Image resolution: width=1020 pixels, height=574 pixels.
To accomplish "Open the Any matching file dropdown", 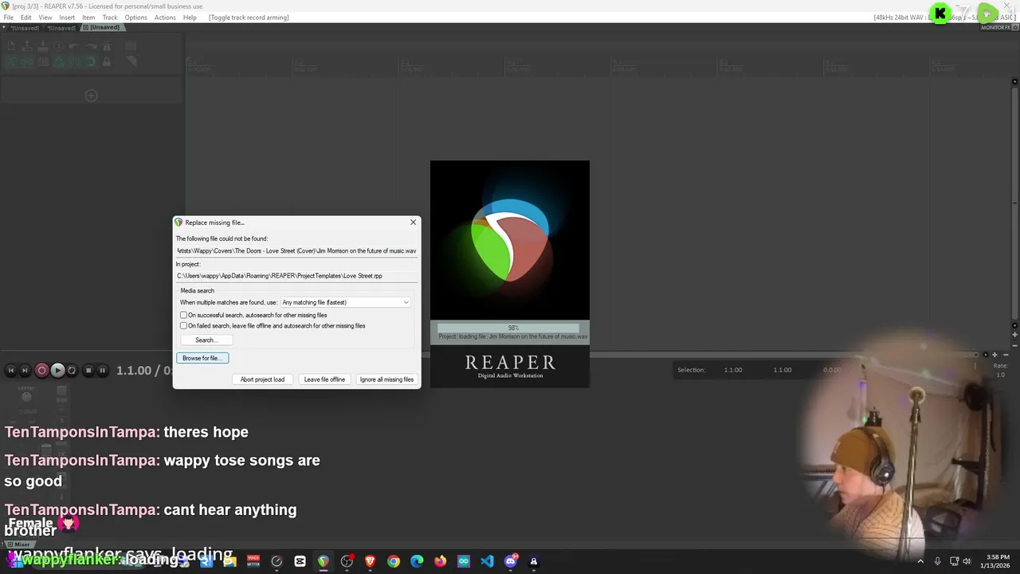I will click(346, 302).
